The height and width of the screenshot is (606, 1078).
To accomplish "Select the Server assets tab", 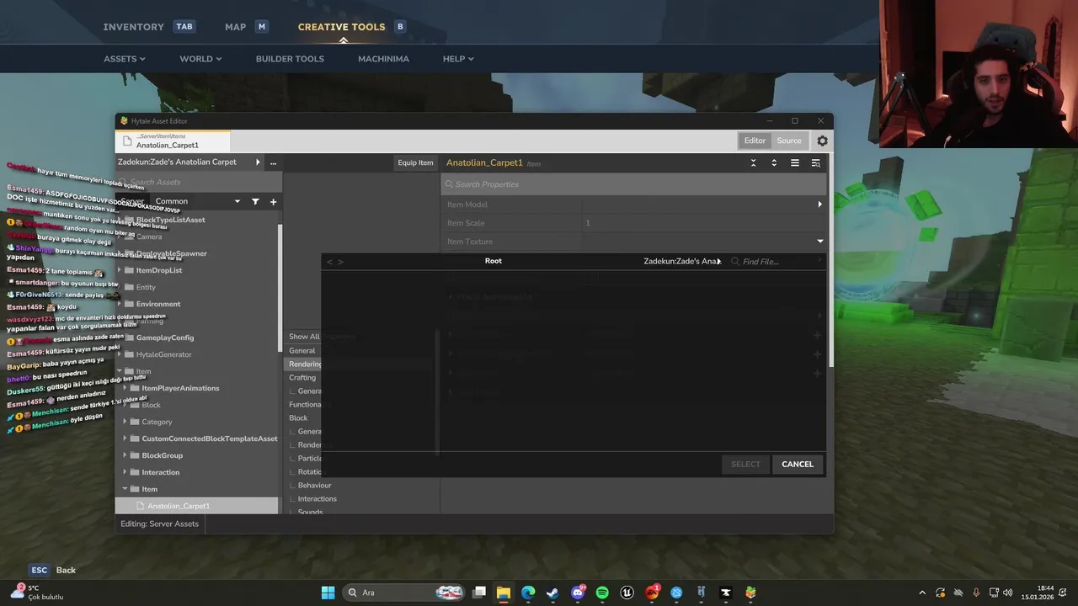I will coord(131,201).
